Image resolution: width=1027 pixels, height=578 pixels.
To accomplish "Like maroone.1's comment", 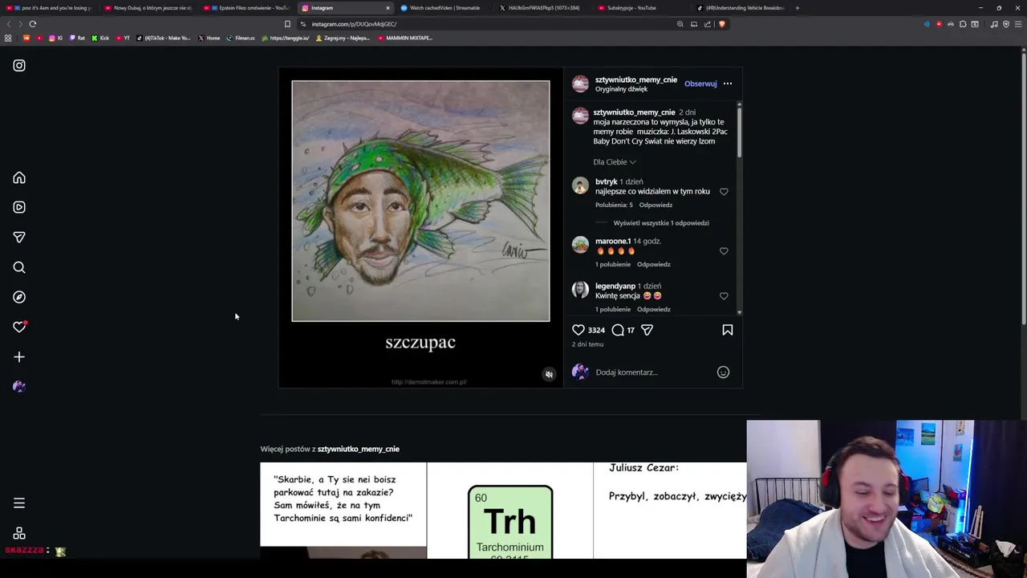I will [x=724, y=251].
